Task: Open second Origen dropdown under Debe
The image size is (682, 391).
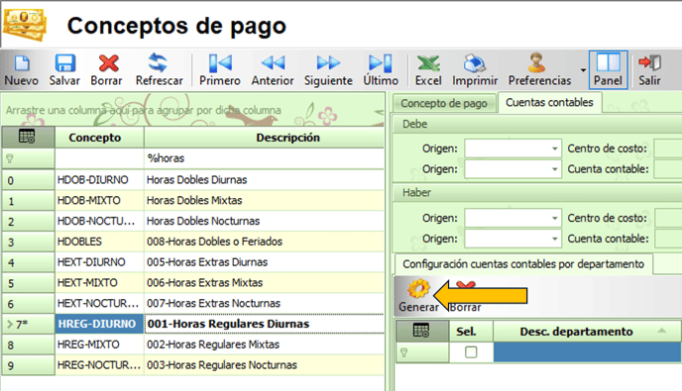Action: (555, 169)
